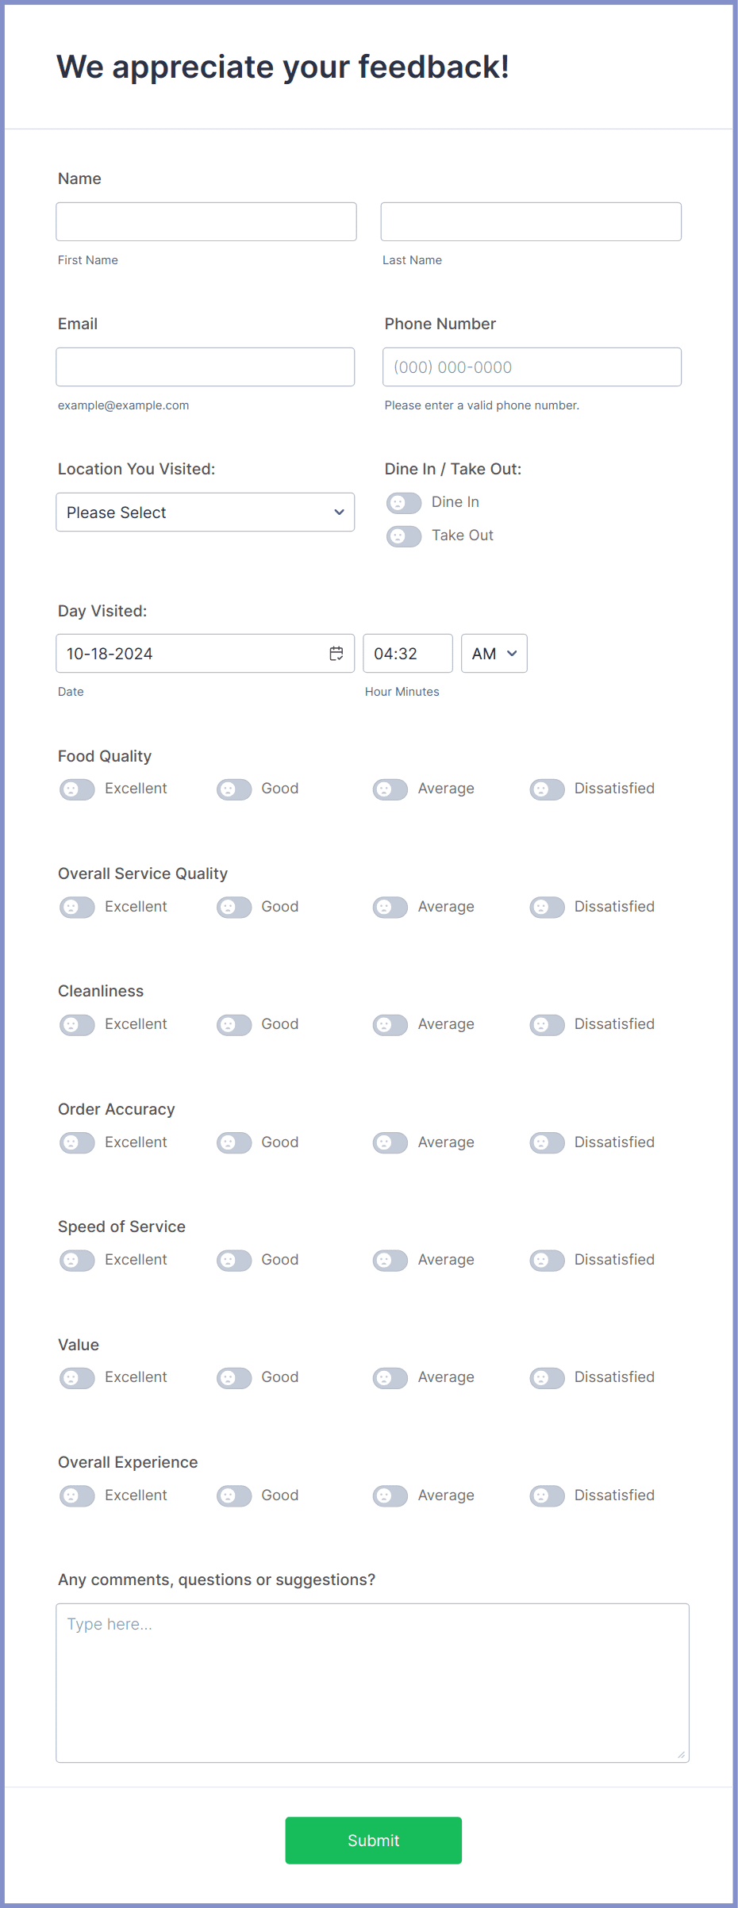Expand the Location You Visited dropdown
Image resolution: width=738 pixels, height=1908 pixels.
pyautogui.click(x=206, y=513)
